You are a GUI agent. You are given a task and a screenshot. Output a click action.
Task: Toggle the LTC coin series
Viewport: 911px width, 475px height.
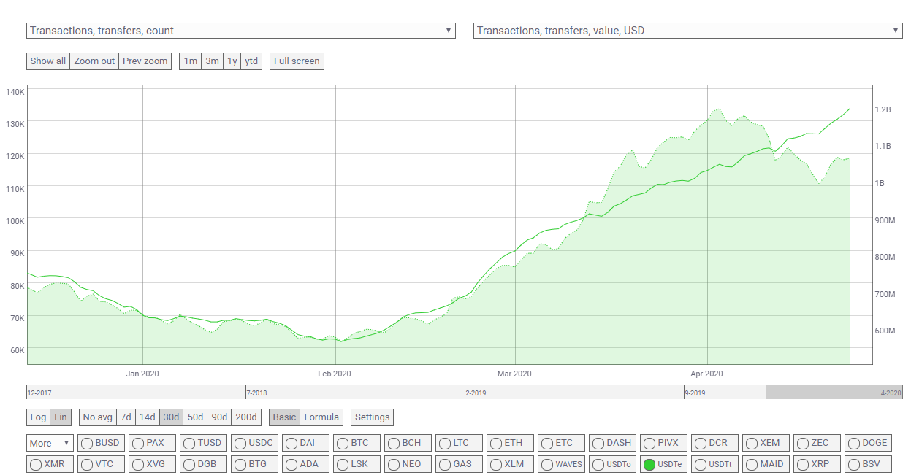[x=460, y=443]
